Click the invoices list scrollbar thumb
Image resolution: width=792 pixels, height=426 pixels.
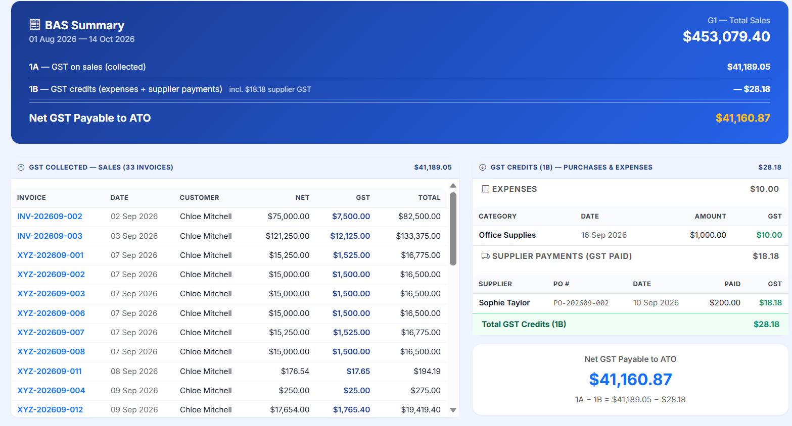tap(453, 229)
